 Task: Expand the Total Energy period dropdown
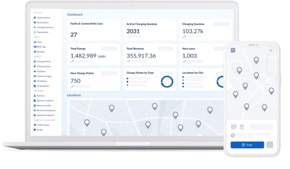[x=109, y=49]
